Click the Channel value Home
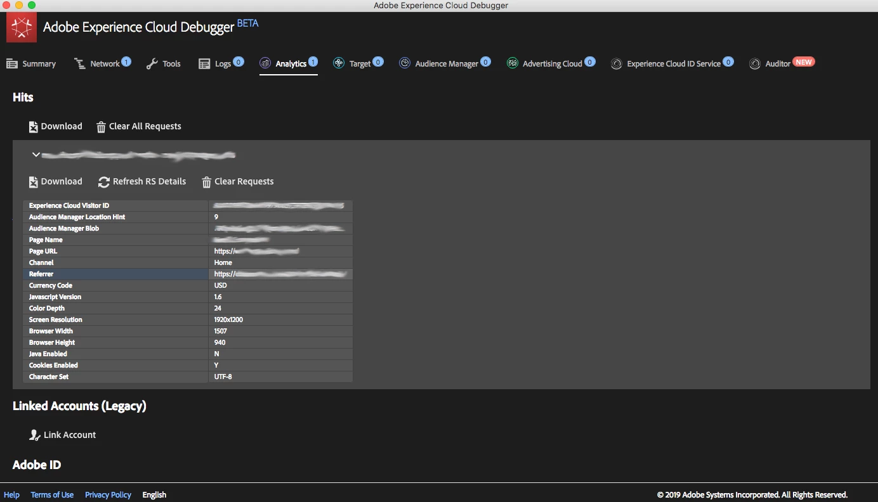 pos(223,263)
